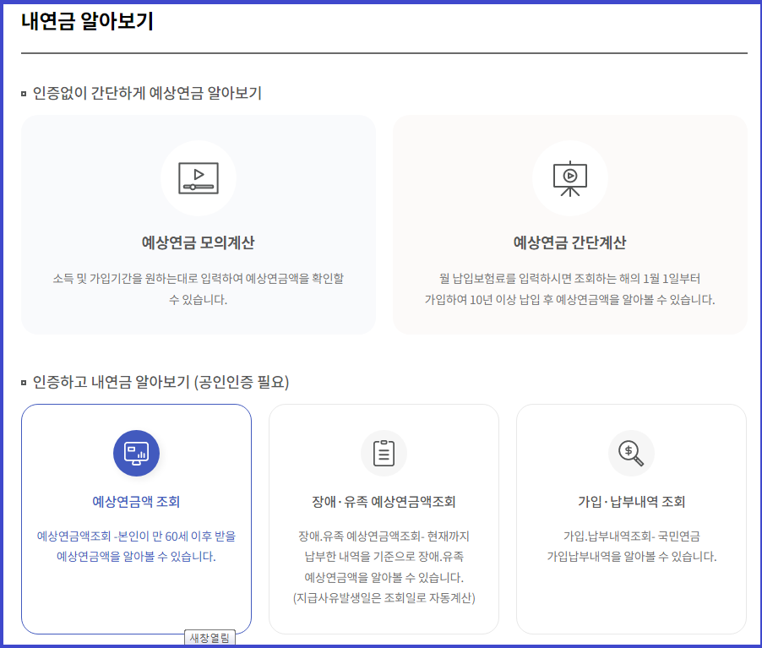Click the dollar magnifier icon for 가입·납부내역 조회
Image resolution: width=762 pixels, height=648 pixels.
tap(630, 453)
